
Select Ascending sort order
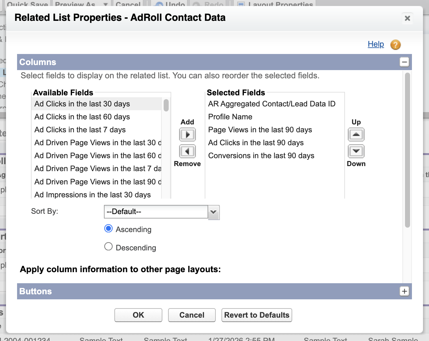108,229
